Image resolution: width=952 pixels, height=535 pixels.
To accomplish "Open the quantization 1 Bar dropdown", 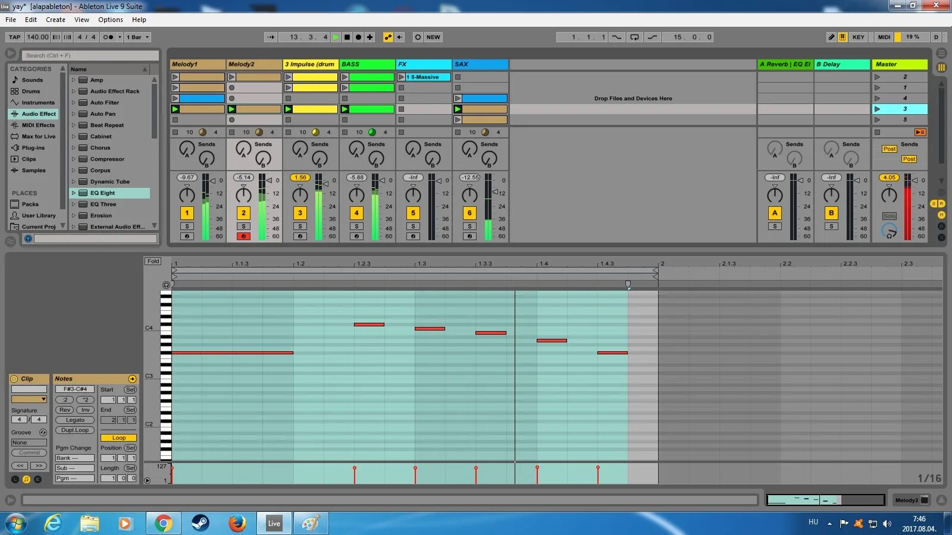I will [x=137, y=37].
